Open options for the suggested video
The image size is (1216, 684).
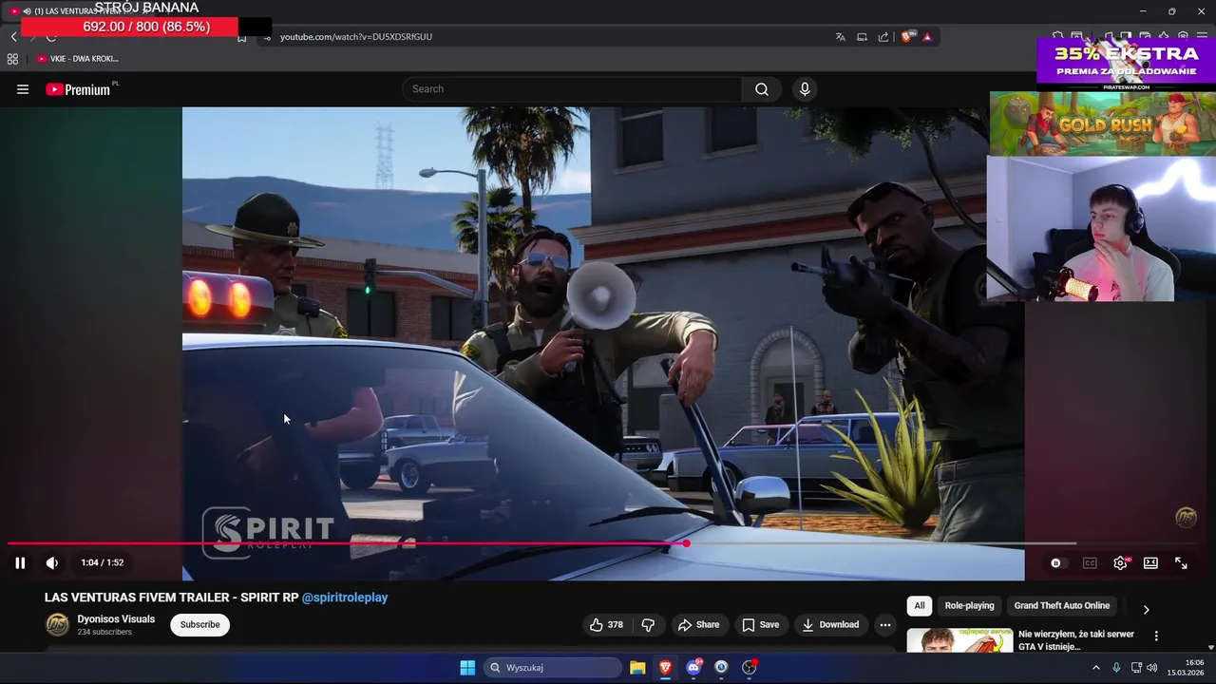(x=1156, y=636)
